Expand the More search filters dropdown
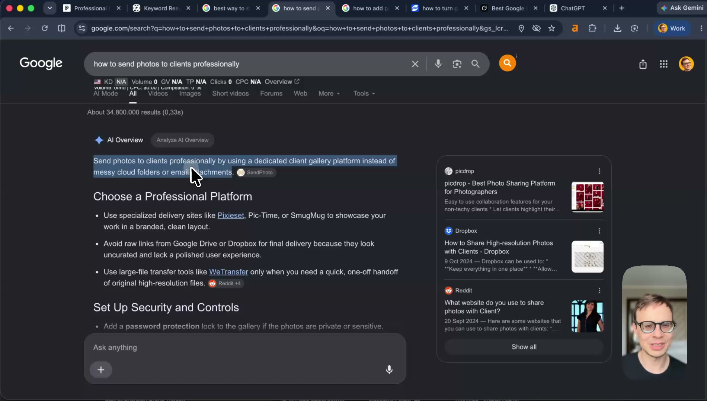Image resolution: width=707 pixels, height=401 pixels. [x=329, y=94]
